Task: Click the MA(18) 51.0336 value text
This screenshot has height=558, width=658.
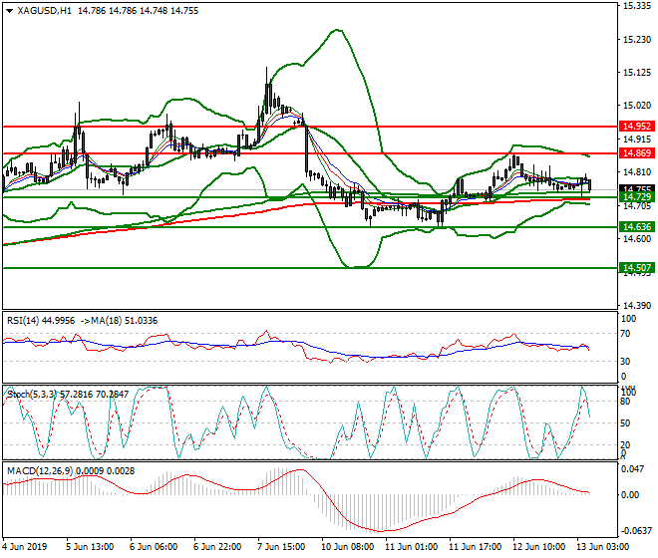Action: pos(123,321)
